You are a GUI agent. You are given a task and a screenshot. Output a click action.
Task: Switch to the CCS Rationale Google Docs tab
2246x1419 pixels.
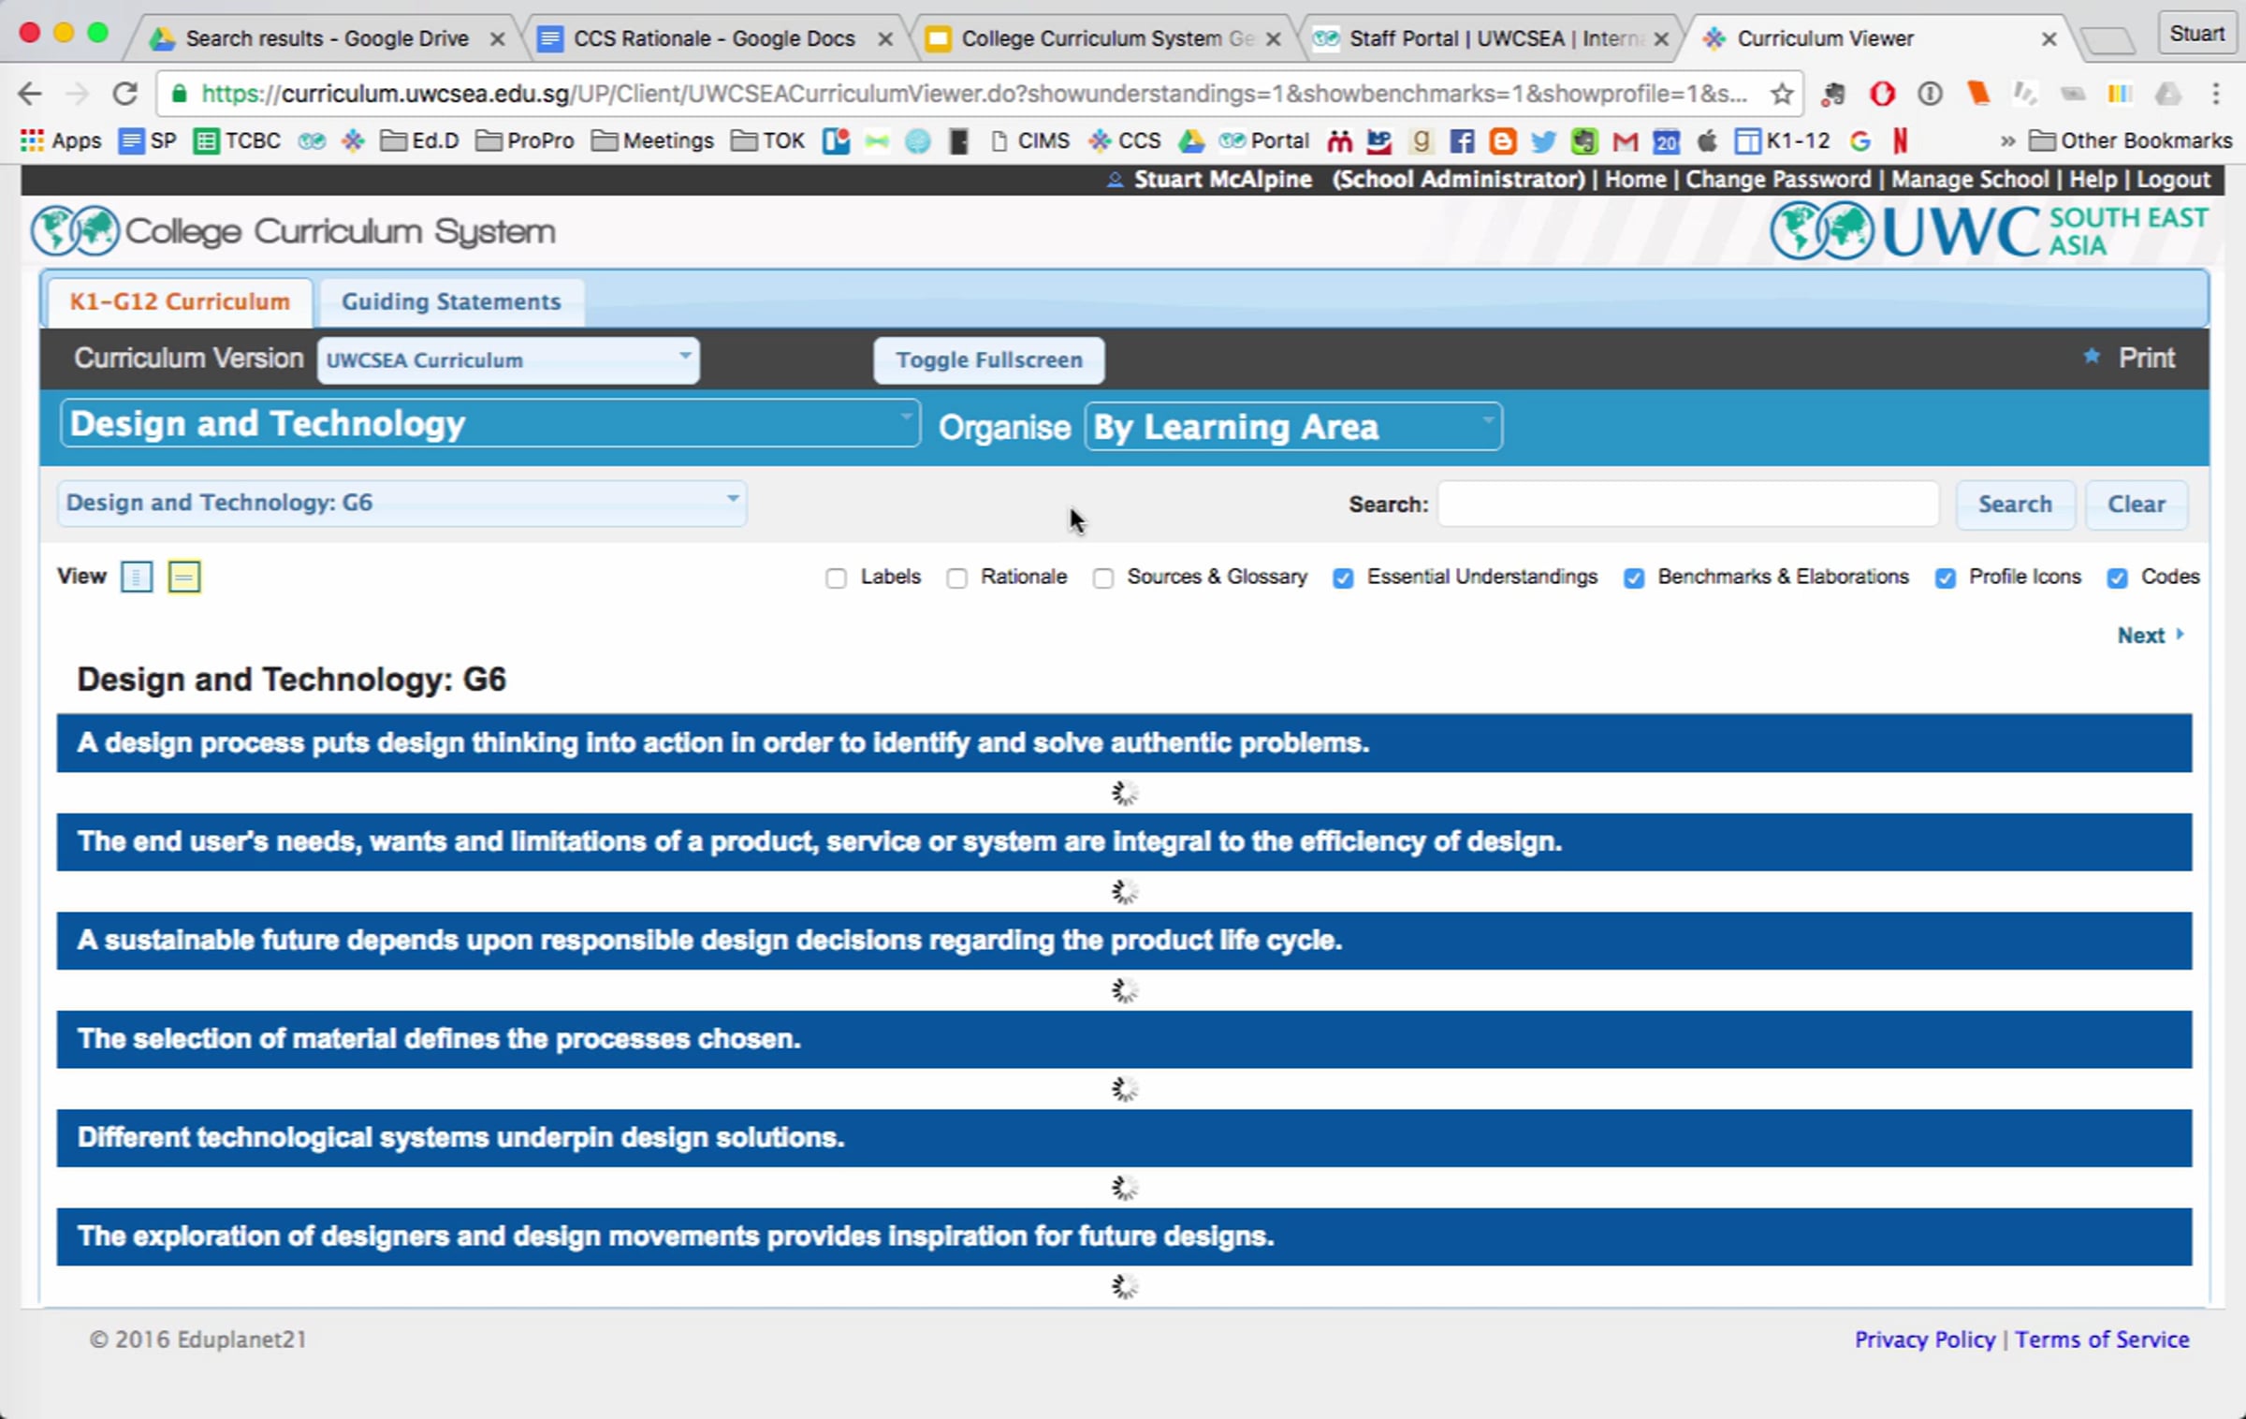[x=713, y=38]
